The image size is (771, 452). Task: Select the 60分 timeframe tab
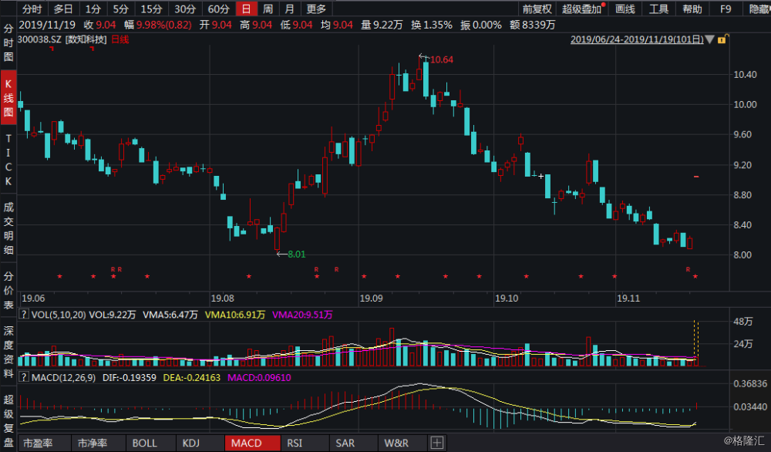pyautogui.click(x=218, y=8)
